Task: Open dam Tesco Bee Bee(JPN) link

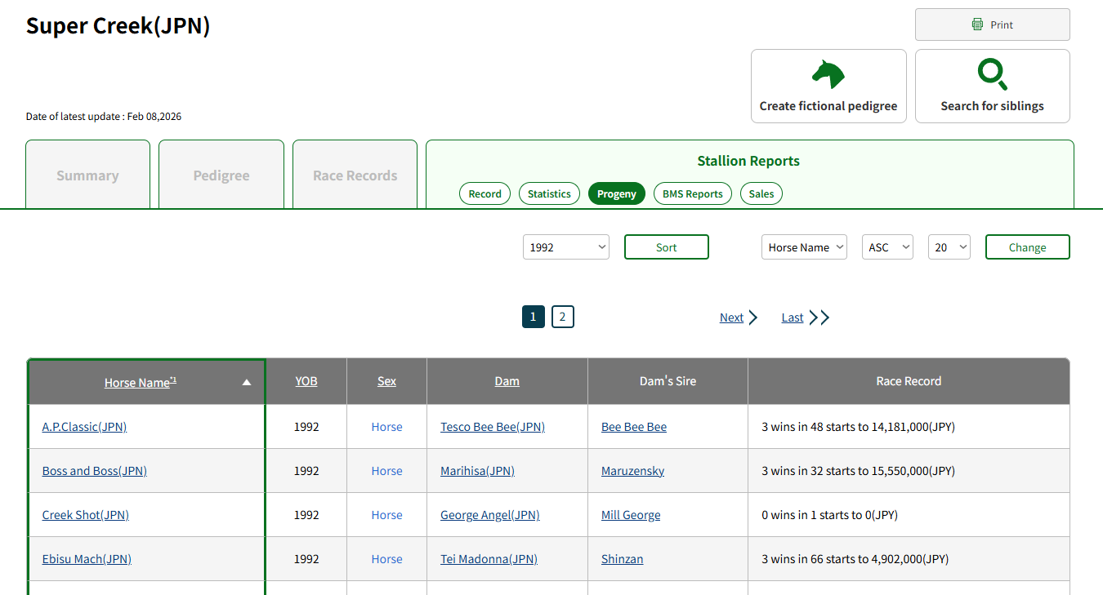Action: [x=493, y=427]
